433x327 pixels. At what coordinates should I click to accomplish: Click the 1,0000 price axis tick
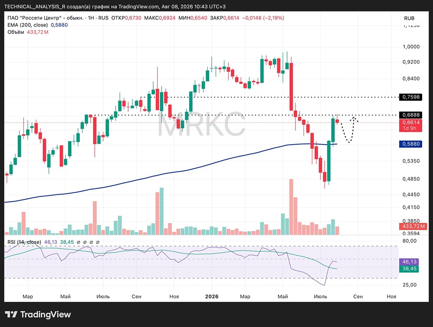(411, 47)
